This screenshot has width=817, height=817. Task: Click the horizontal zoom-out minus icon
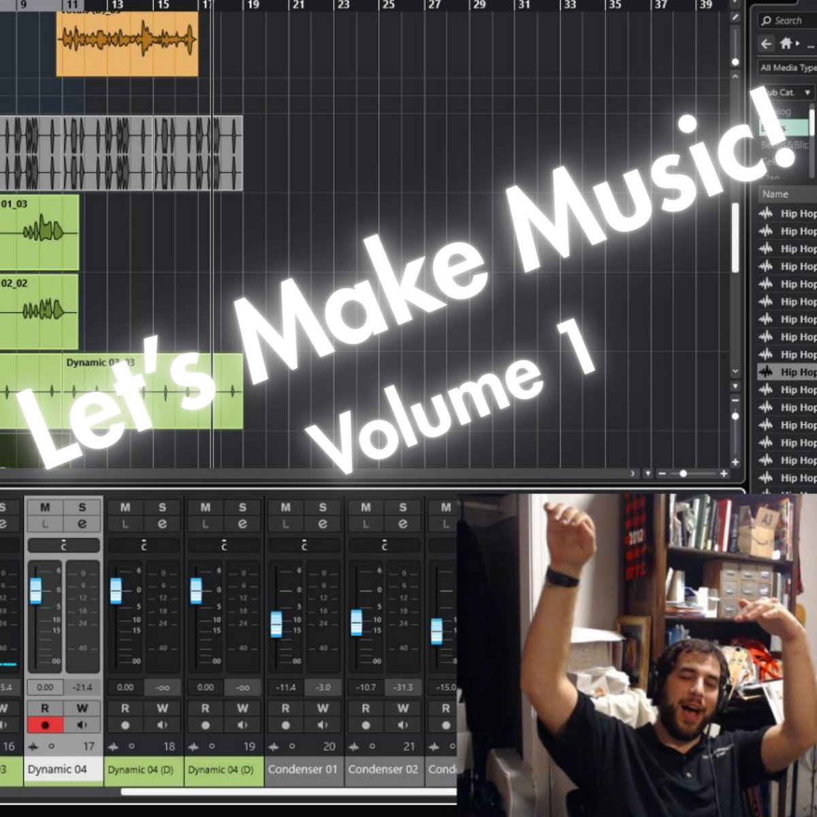coord(662,473)
